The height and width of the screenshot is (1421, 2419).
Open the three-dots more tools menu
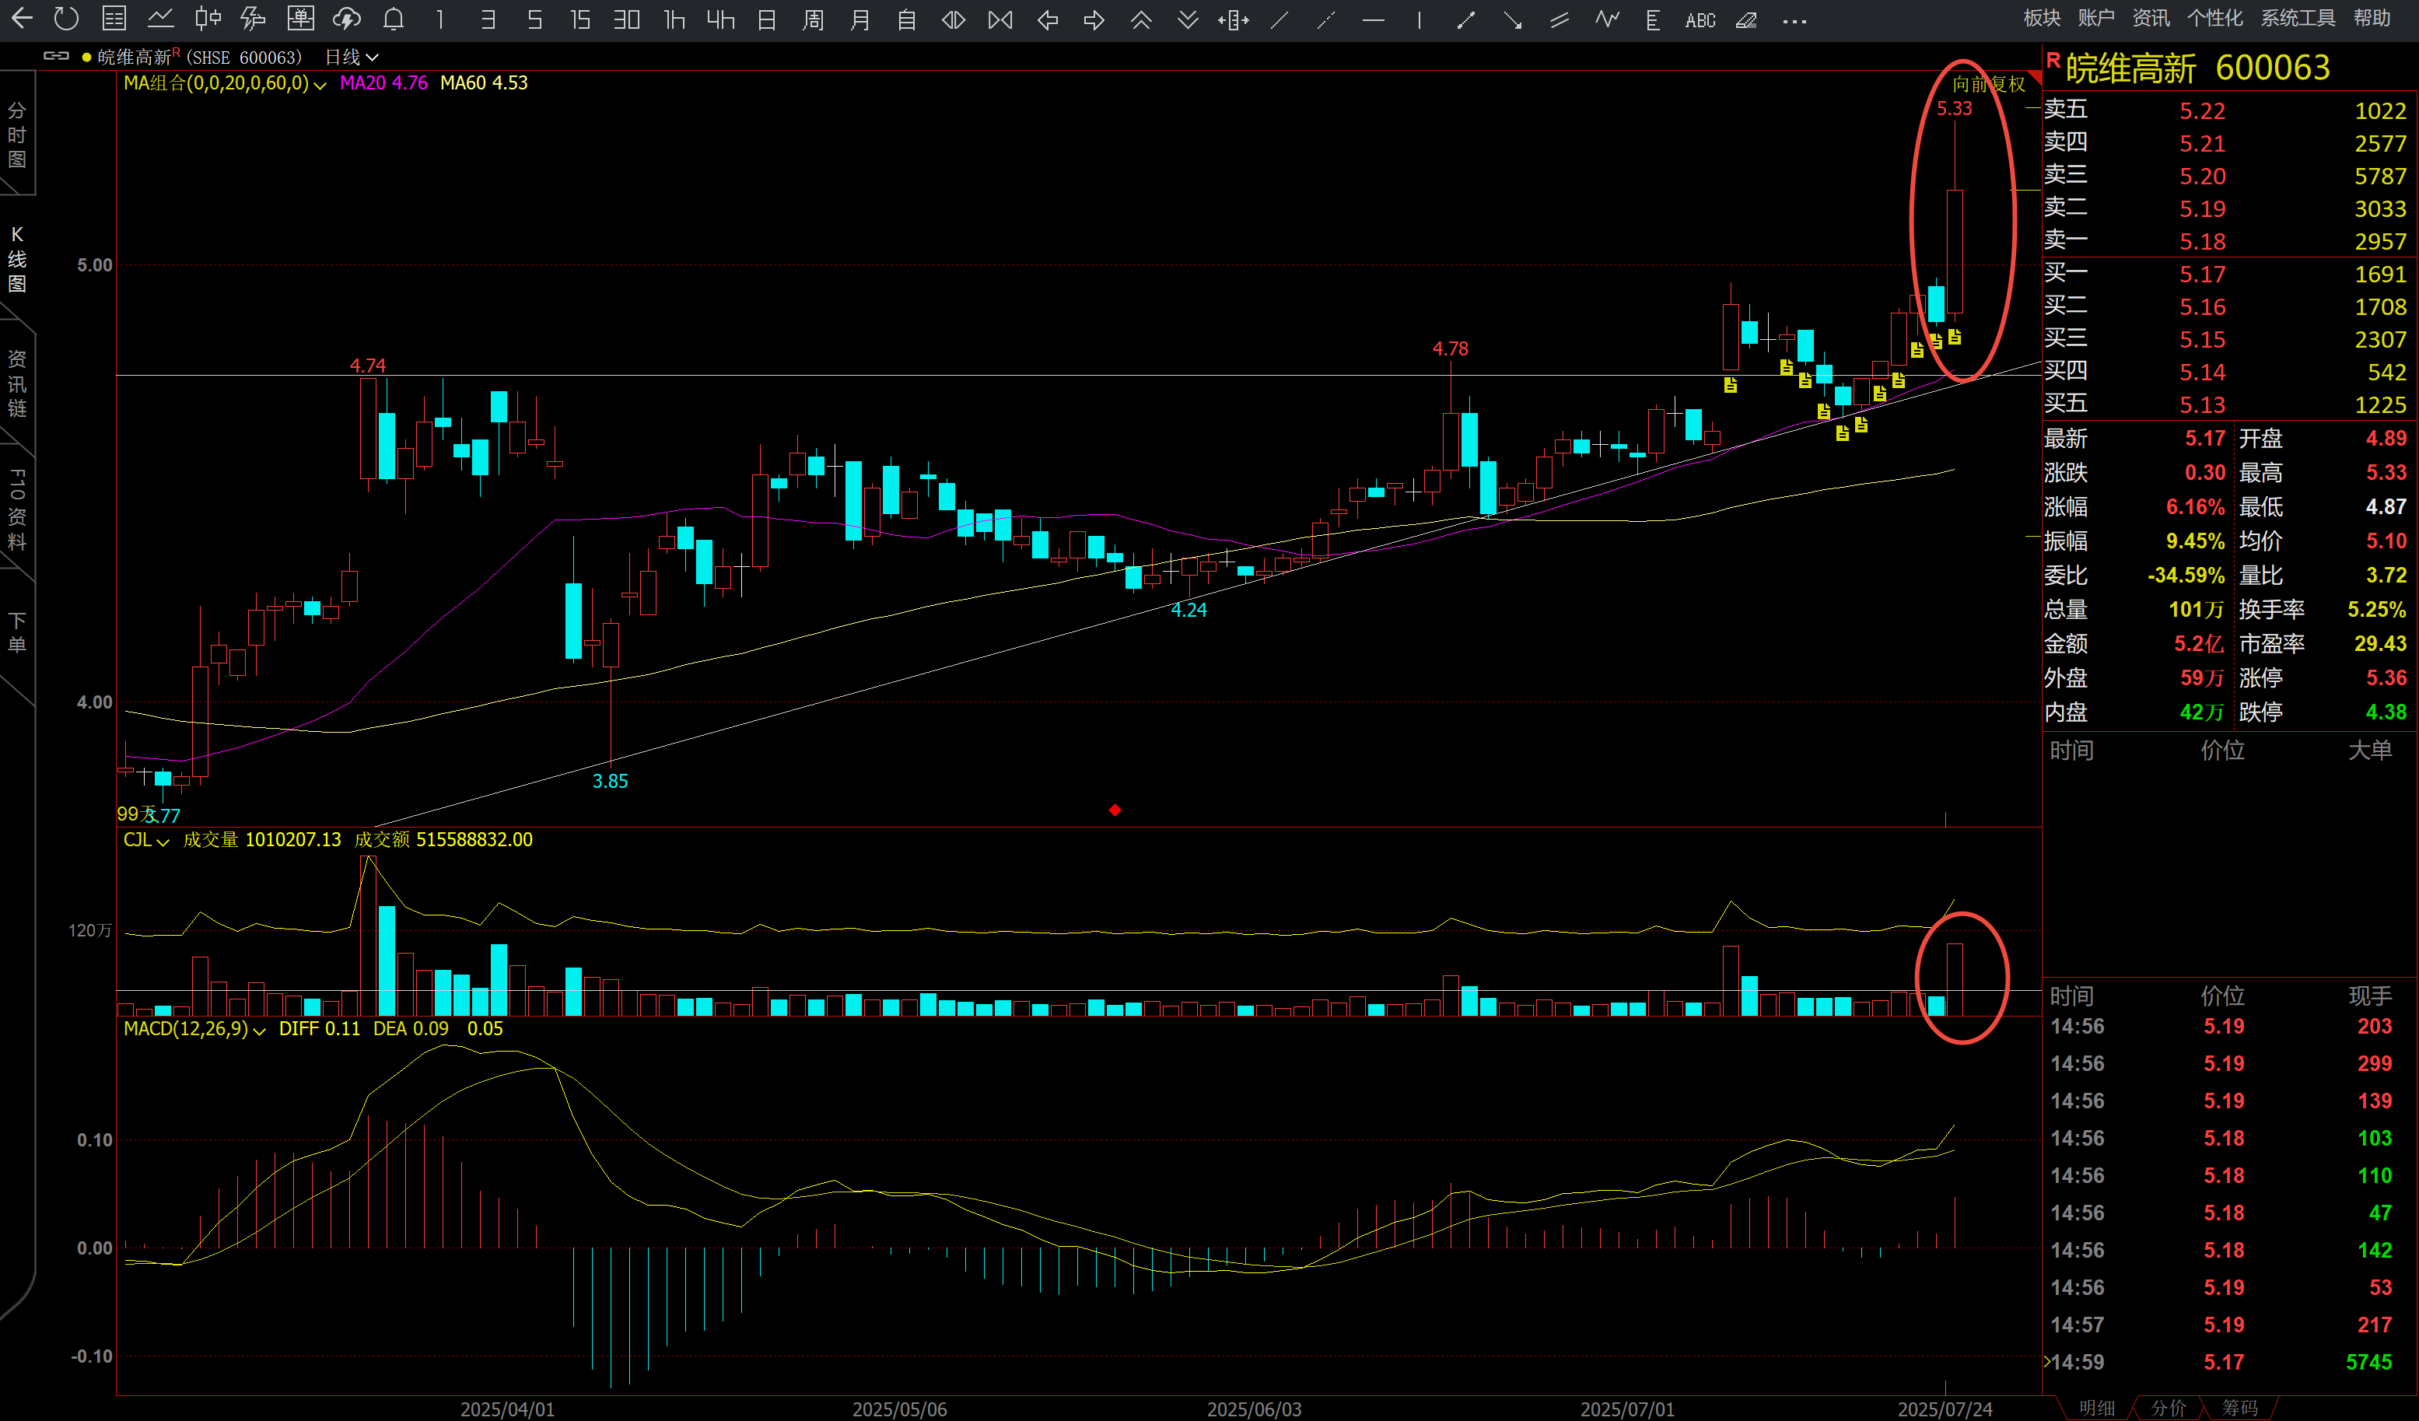point(1794,20)
